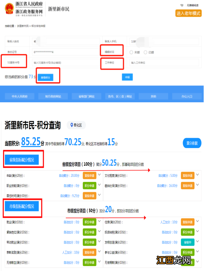Open the 各市、区（县）网站 footer tab
Screen dimensions: 204x271
(120, 97)
